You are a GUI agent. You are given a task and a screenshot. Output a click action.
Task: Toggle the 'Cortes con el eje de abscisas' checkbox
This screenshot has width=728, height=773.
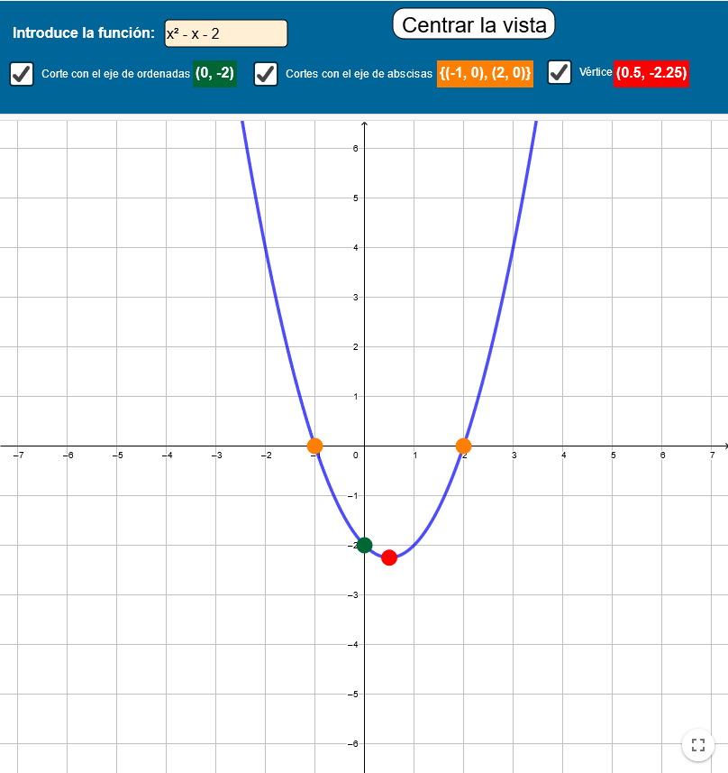click(x=266, y=74)
